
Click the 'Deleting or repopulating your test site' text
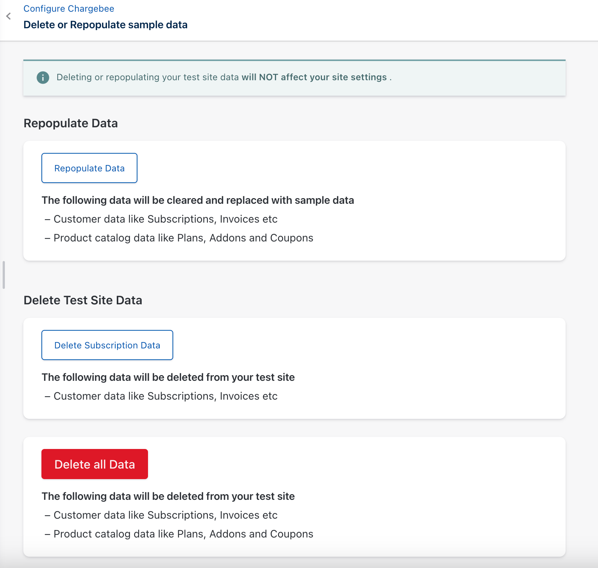click(x=148, y=77)
